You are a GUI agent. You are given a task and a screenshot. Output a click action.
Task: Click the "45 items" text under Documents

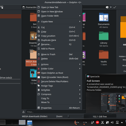click(x=104, y=27)
